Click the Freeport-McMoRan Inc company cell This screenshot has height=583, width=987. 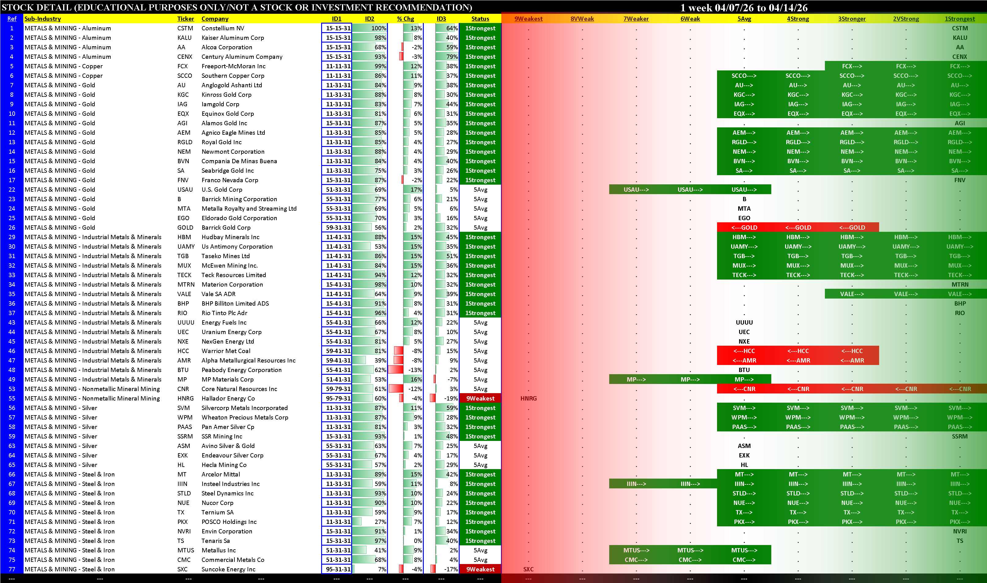pyautogui.click(x=233, y=66)
